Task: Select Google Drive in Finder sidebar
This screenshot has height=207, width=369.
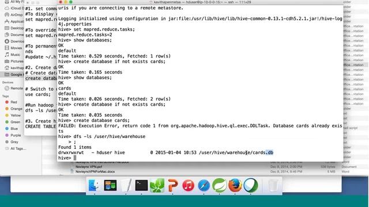Action: click(14, 74)
